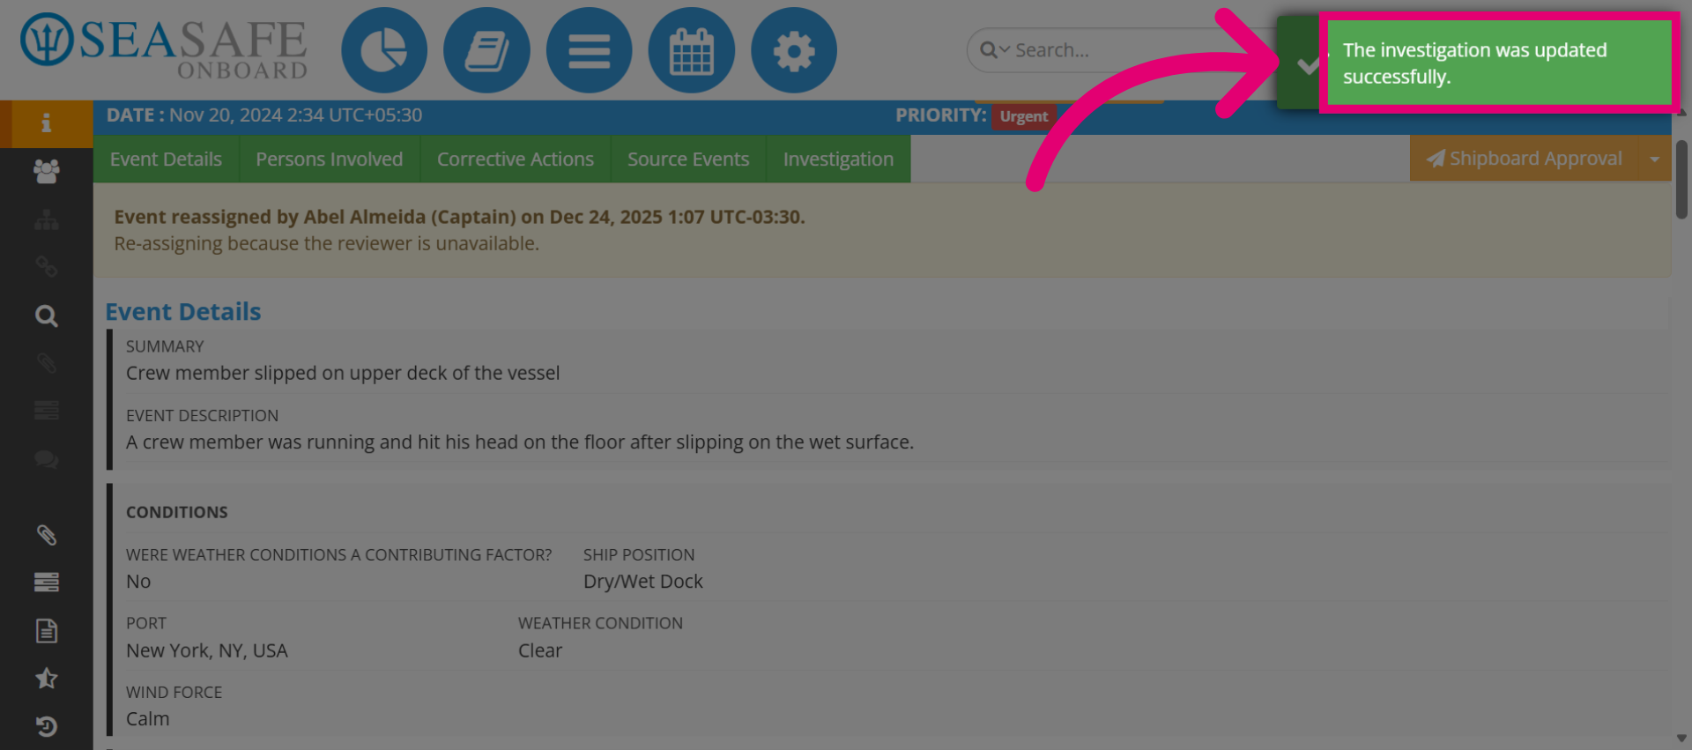The width and height of the screenshot is (1692, 750).
Task: Open the hamburger list menu icon
Action: (x=589, y=50)
